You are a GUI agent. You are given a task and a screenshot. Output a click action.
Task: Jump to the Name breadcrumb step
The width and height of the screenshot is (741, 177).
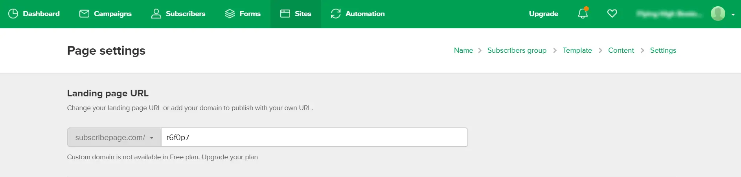click(x=463, y=50)
